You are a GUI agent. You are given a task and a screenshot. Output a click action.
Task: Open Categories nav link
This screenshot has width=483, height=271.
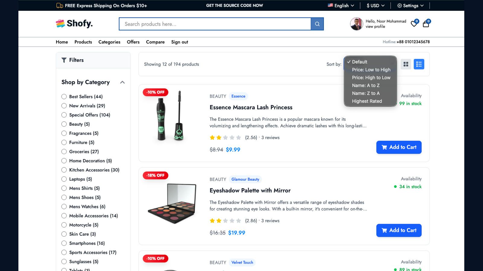tap(109, 42)
